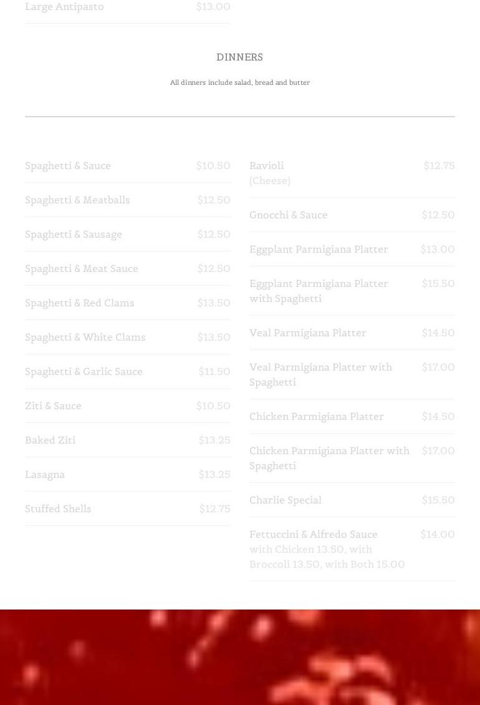Click Spaghetti & White Clams entry
Viewport: 480px width, 705px height.
pos(85,338)
